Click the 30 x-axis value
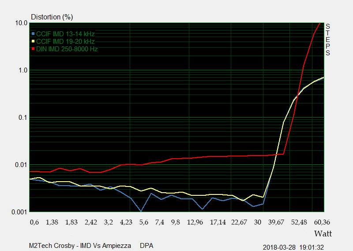 (258, 222)
